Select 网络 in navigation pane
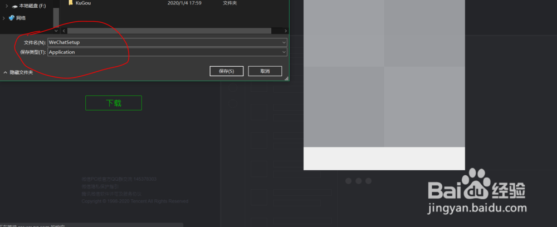This screenshot has width=557, height=227. coord(21,18)
